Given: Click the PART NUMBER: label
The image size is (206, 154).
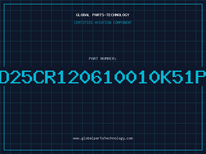Looking at the screenshot, I should point(102,59).
